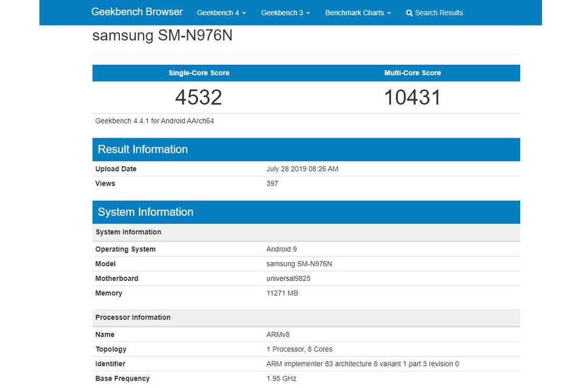The image size is (582, 388).
Task: Click the Identifier row label
Action: [110, 364]
